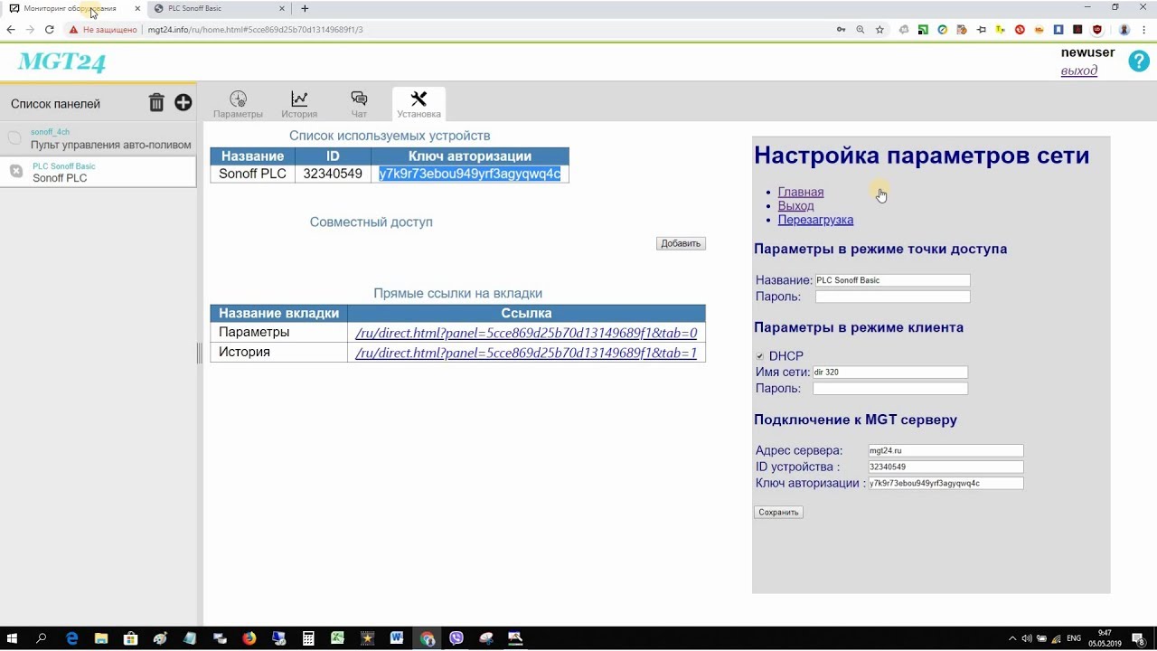Click the MGT24 logo
This screenshot has height=651, width=1157.
61,61
